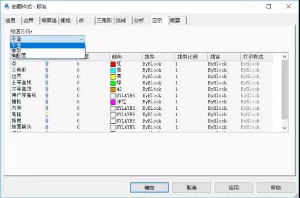The image size is (300, 198).
Task: Open the red color swatch for 点
Action: coord(113,64)
